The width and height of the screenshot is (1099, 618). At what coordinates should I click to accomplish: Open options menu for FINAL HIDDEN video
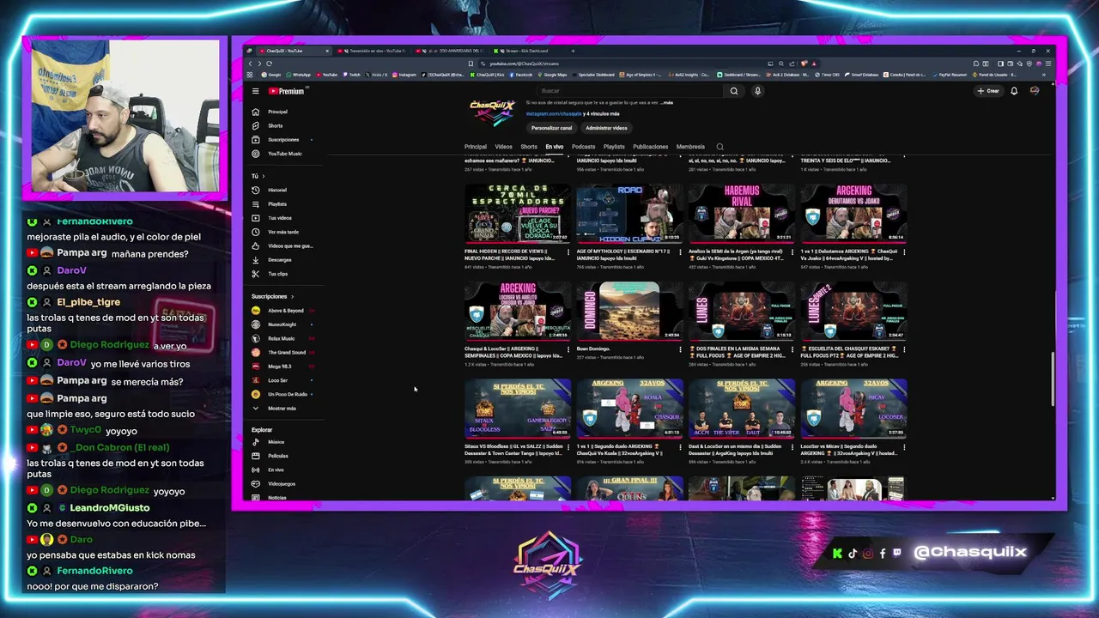click(x=568, y=252)
